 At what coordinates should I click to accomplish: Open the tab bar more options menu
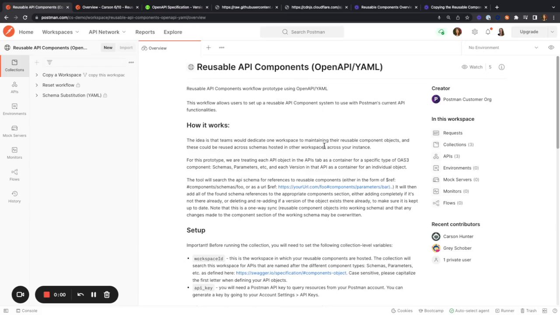(221, 48)
